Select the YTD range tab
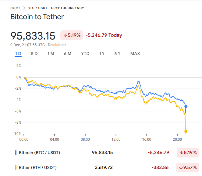This screenshot has width=202, height=176. pos(85,53)
